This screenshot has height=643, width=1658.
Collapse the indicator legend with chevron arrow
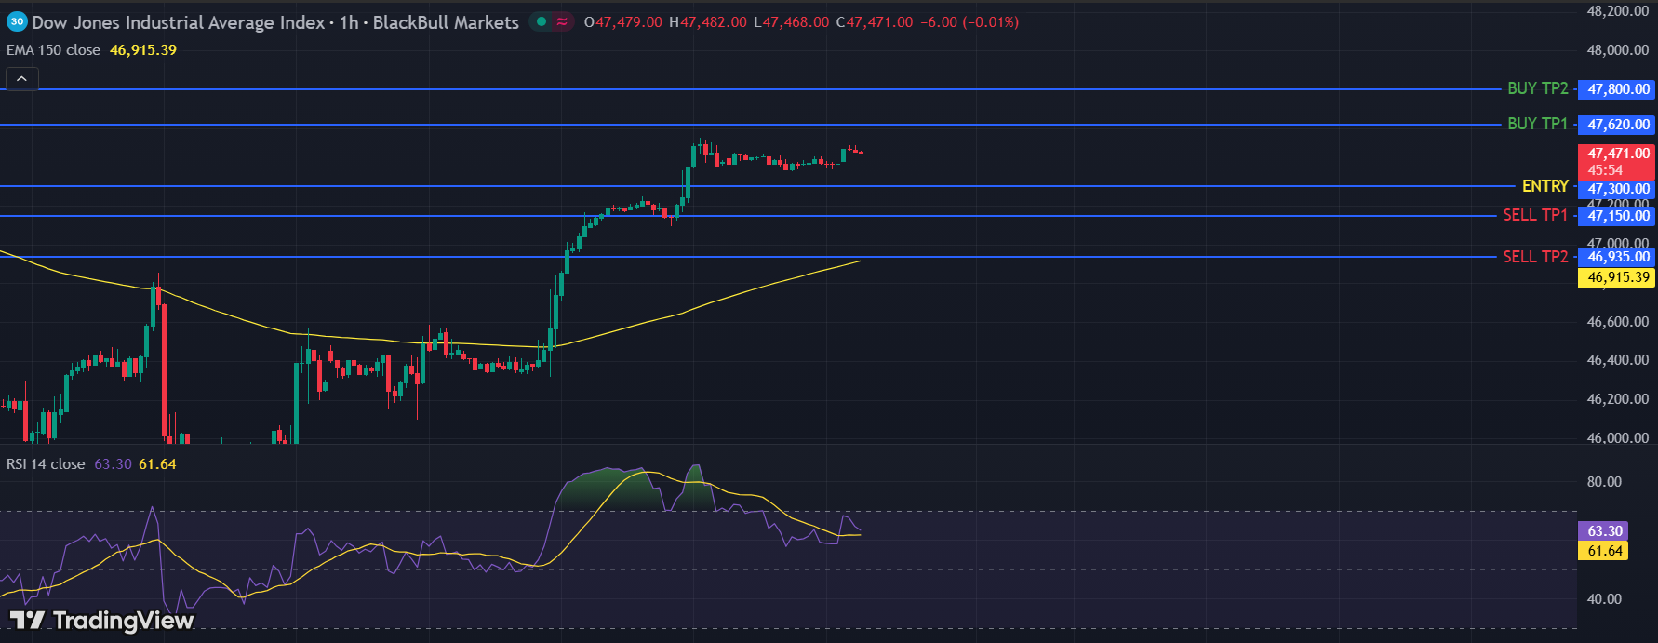[x=21, y=79]
